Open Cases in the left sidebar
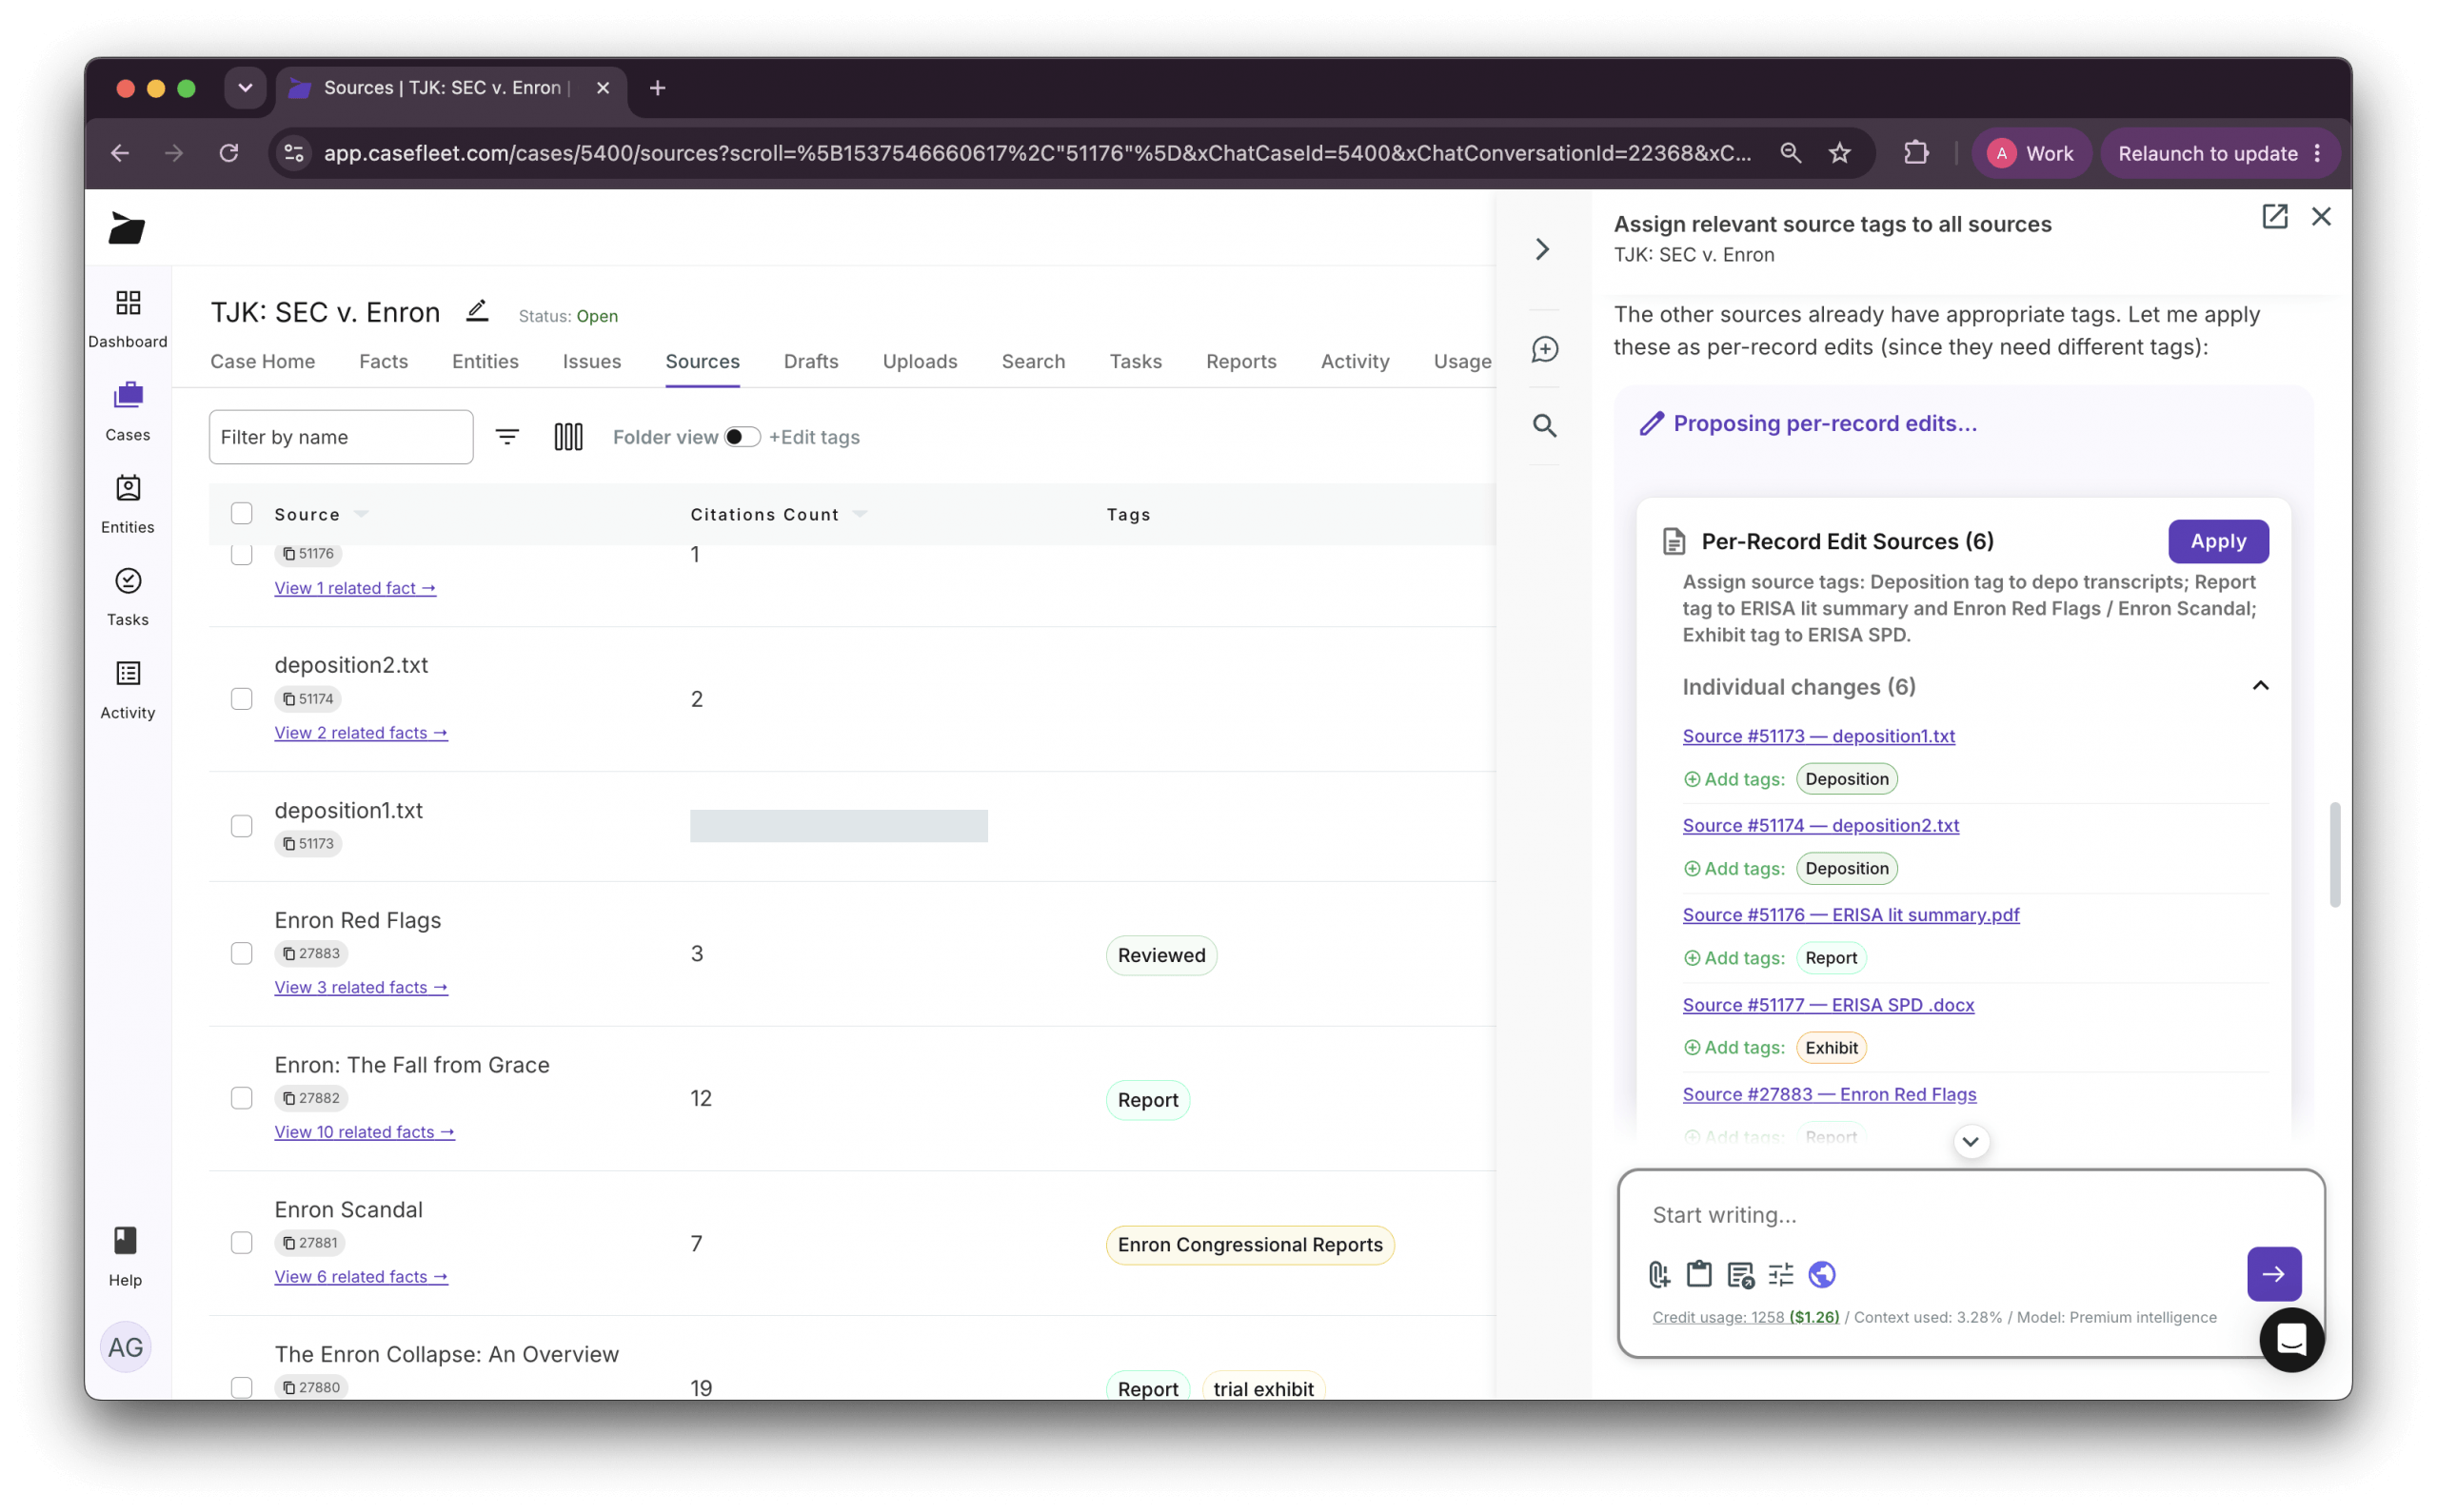 [x=129, y=411]
